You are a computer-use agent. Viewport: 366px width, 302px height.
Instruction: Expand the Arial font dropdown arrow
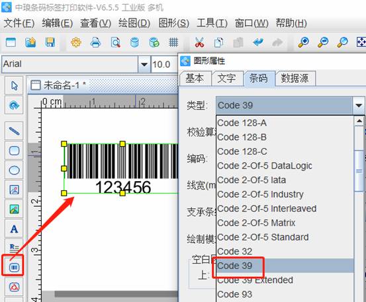pyautogui.click(x=144, y=64)
